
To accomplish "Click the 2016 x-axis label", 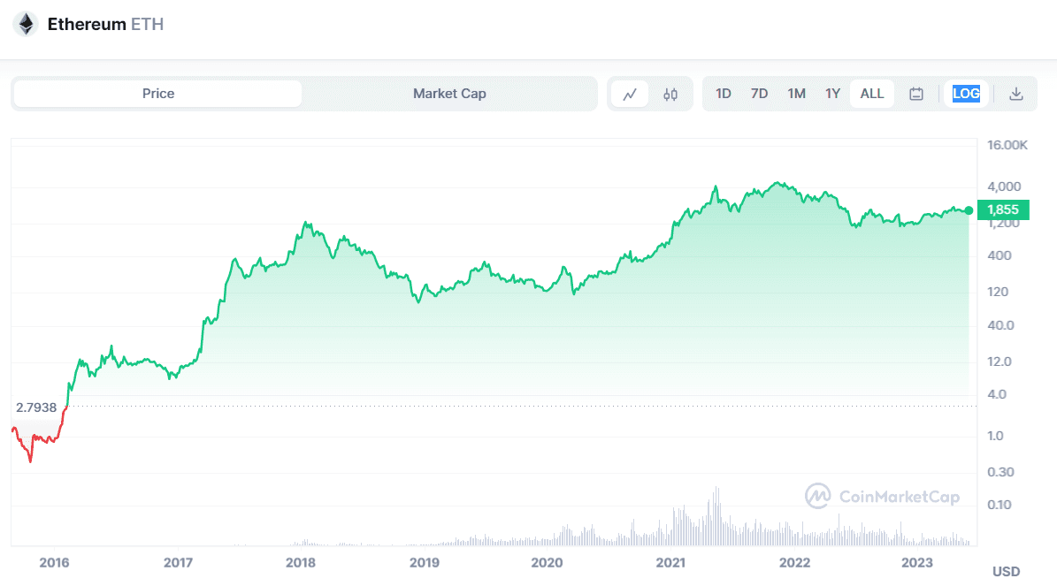I will (54, 562).
